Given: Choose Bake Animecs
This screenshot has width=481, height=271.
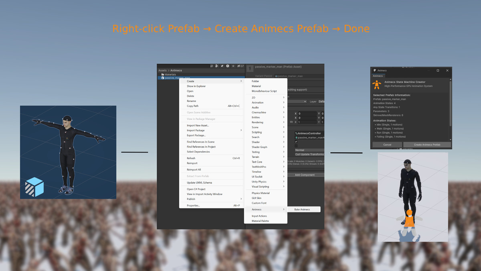Looking at the screenshot, I should [304, 209].
